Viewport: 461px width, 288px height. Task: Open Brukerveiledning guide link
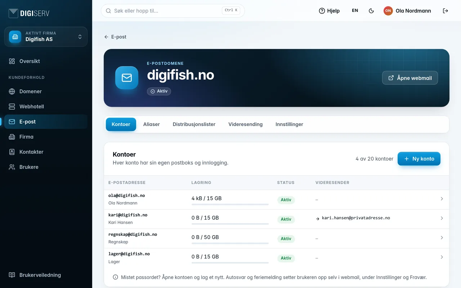(x=46, y=275)
